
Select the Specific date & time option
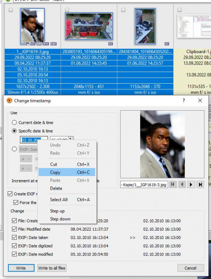14,131
